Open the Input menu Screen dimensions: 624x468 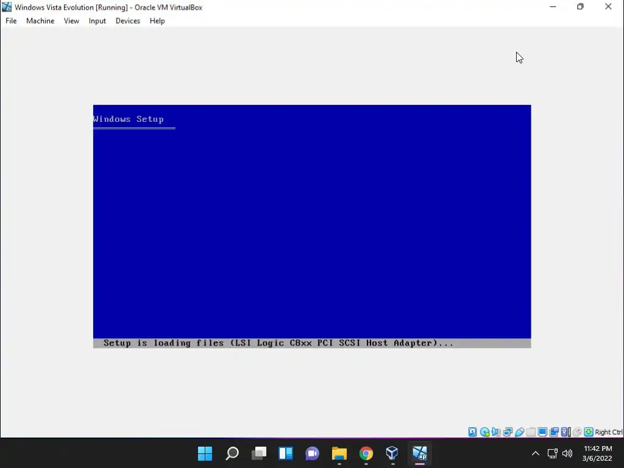[x=97, y=21]
